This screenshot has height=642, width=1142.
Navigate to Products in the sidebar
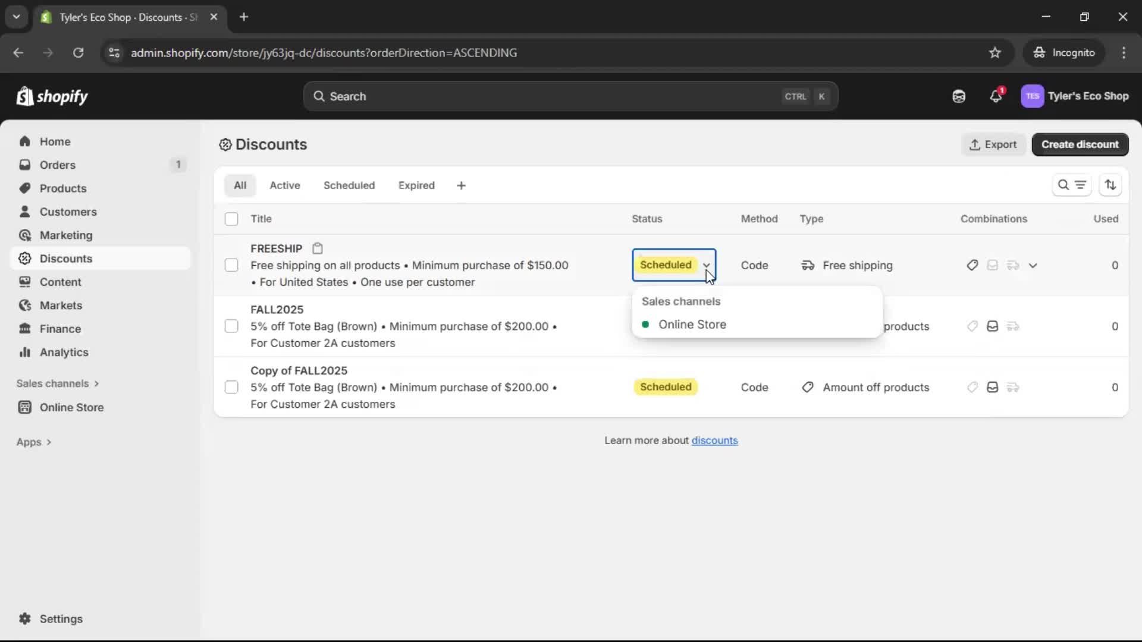[x=63, y=188]
